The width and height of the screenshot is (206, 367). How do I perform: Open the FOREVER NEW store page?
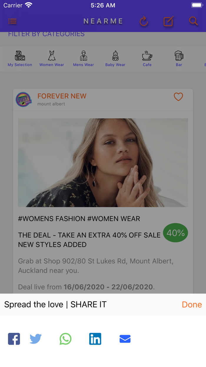(62, 96)
